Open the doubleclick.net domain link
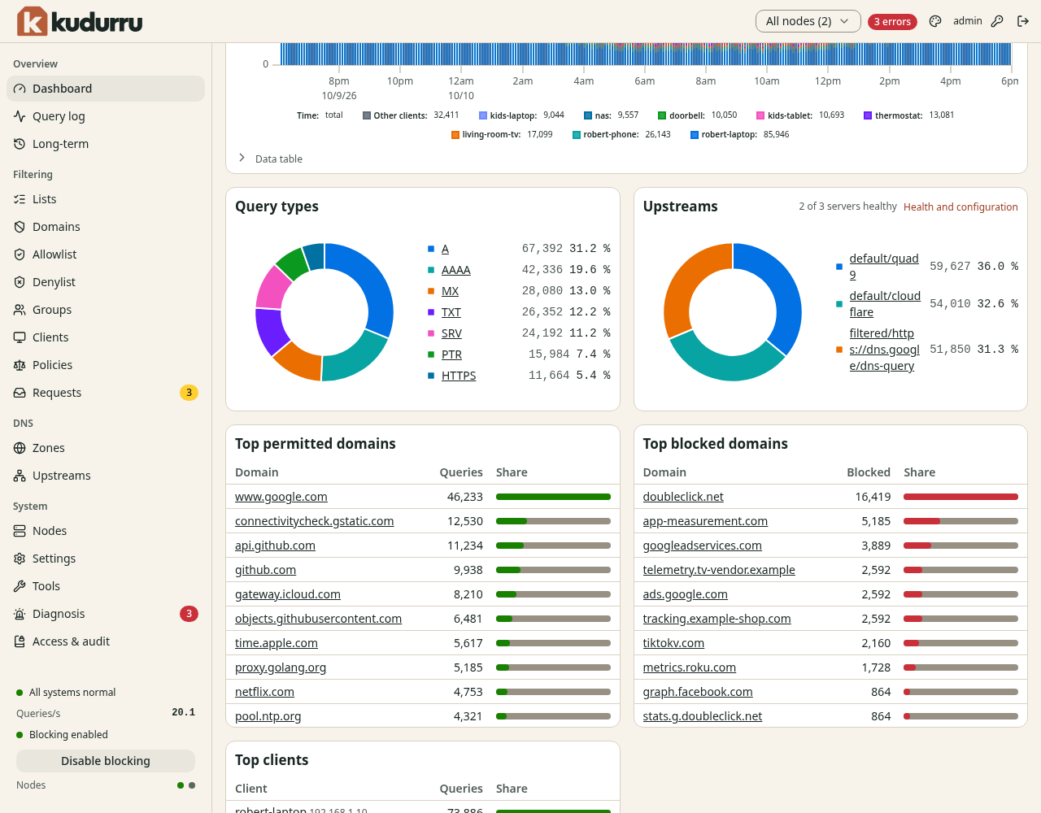Image resolution: width=1041 pixels, height=813 pixels. click(x=683, y=497)
